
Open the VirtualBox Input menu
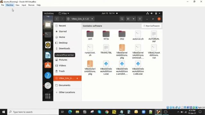24,5
